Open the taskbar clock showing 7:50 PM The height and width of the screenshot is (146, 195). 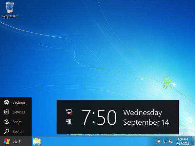(x=183, y=139)
